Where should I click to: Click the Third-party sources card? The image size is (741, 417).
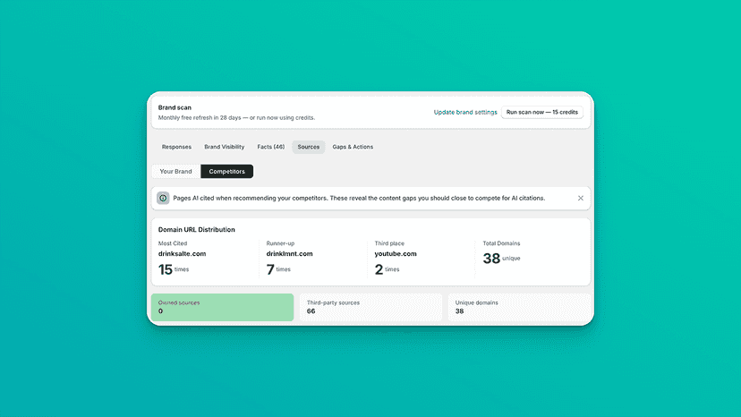point(370,307)
